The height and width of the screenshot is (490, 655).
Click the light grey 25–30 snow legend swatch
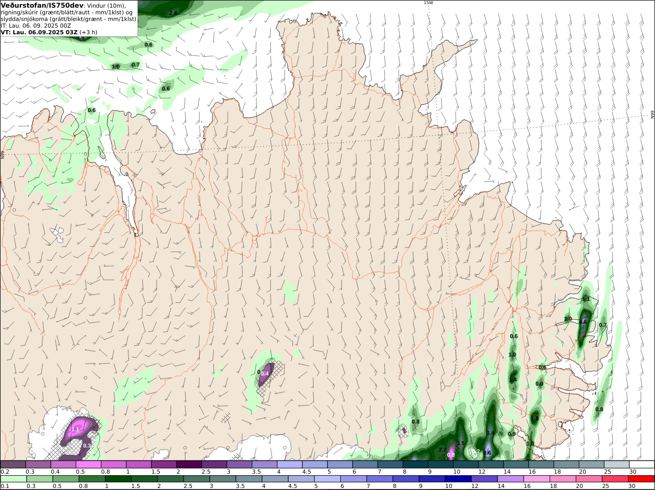[617, 464]
